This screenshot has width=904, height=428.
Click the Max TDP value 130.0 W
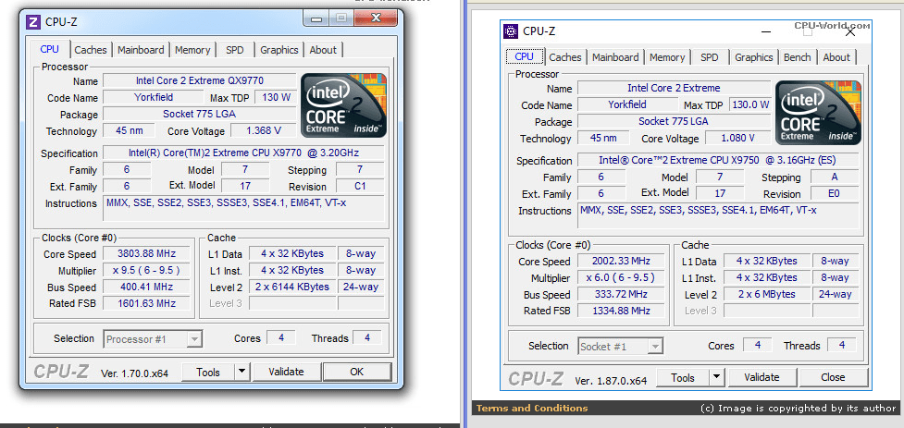(x=750, y=104)
